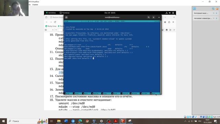Open Microsoft Edge from the taskbar

coord(80,121)
